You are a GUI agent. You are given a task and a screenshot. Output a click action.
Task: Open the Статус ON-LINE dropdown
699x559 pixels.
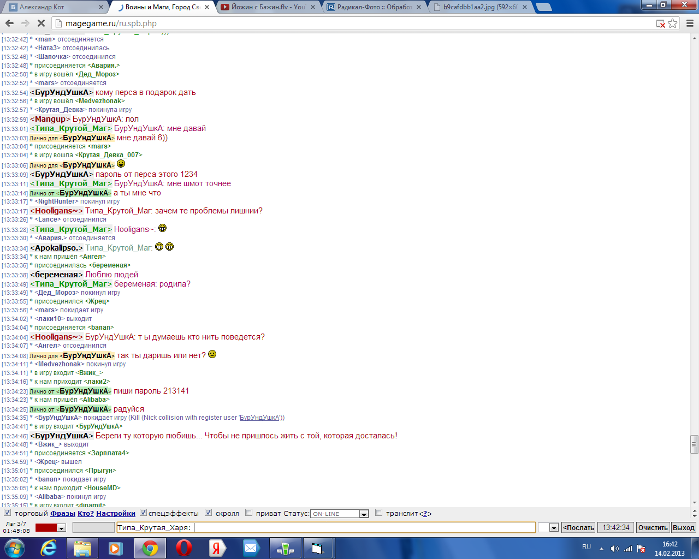coord(364,514)
